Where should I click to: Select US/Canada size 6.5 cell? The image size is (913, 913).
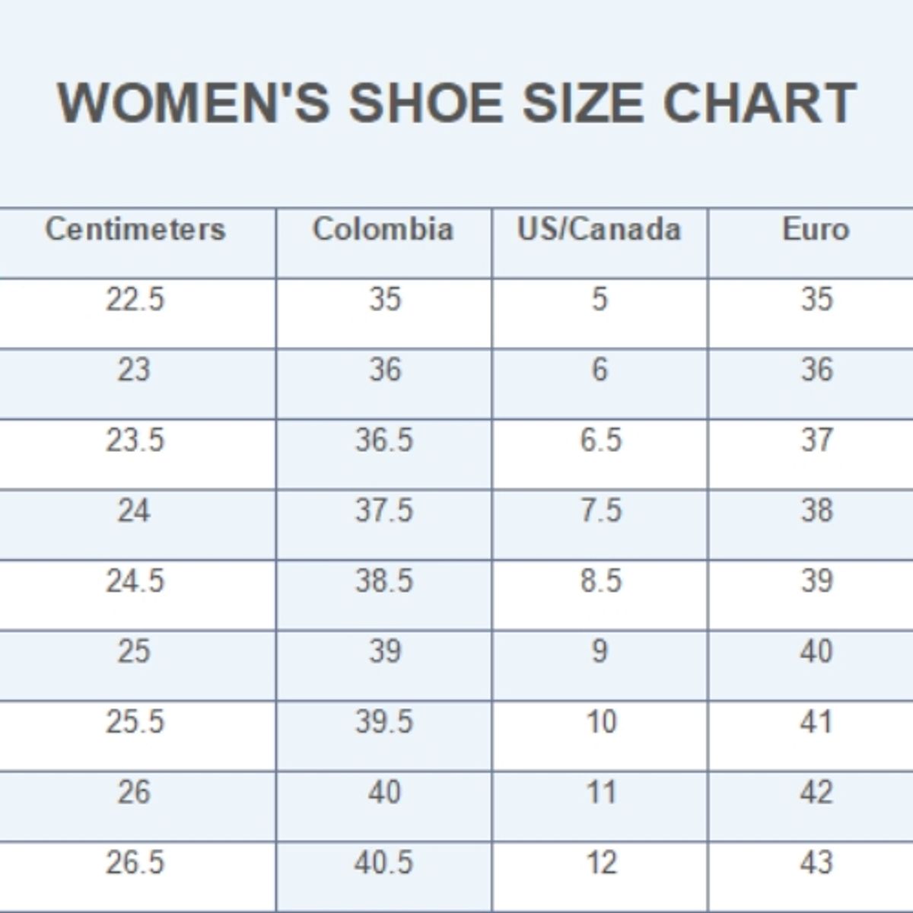tap(600, 441)
